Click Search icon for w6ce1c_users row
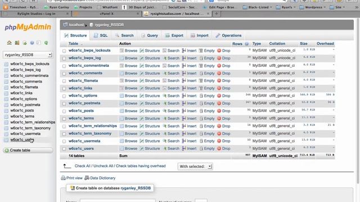360x202 pixels. (165, 149)
